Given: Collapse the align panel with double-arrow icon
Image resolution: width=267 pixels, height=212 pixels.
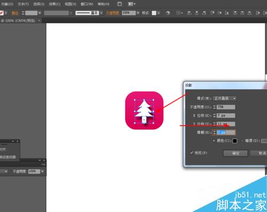Looking at the screenshot, I should 13,141.
